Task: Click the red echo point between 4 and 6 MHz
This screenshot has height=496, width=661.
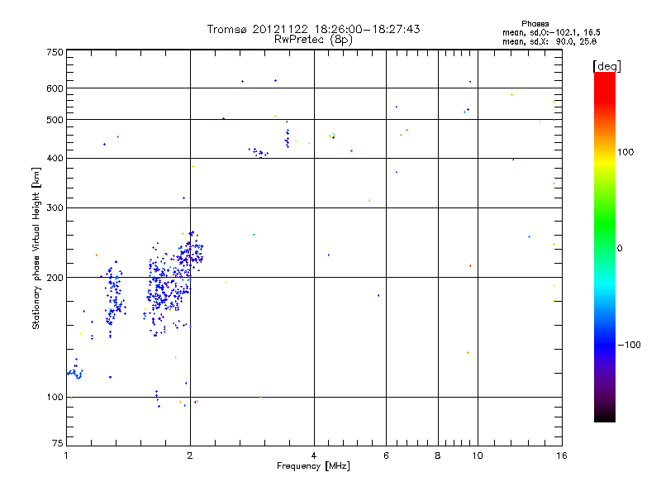Action: pyautogui.click(x=352, y=150)
